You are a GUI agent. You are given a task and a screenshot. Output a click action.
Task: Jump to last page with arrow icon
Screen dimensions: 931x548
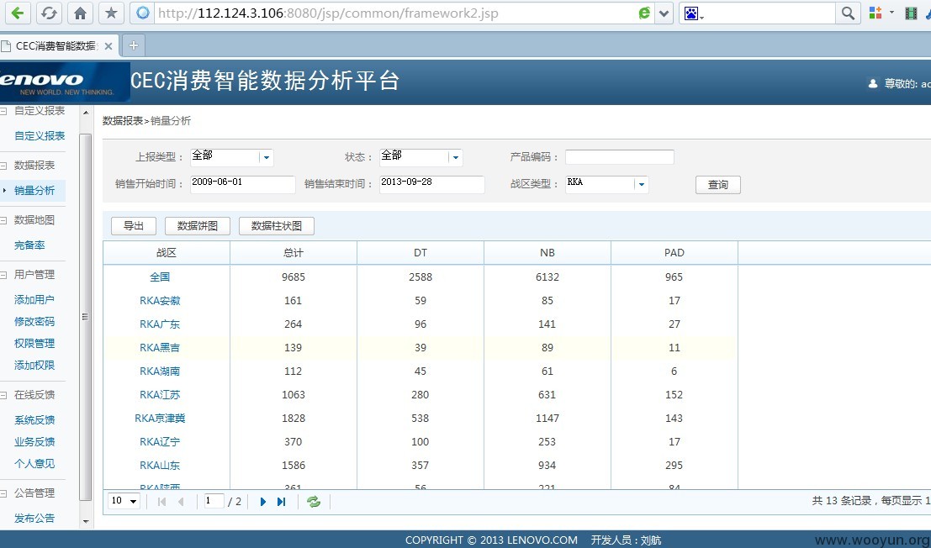[x=282, y=502]
